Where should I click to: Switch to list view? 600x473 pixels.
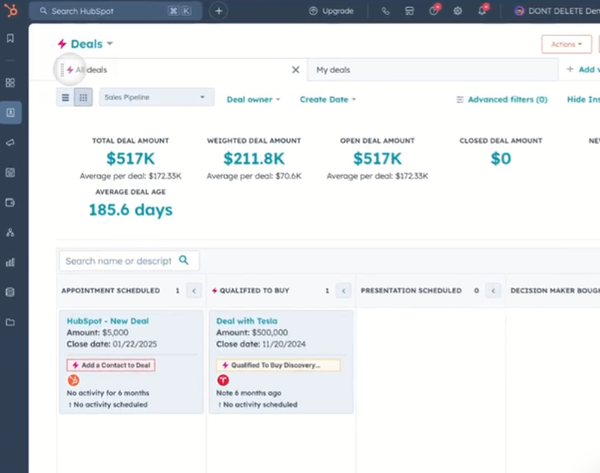(x=65, y=98)
